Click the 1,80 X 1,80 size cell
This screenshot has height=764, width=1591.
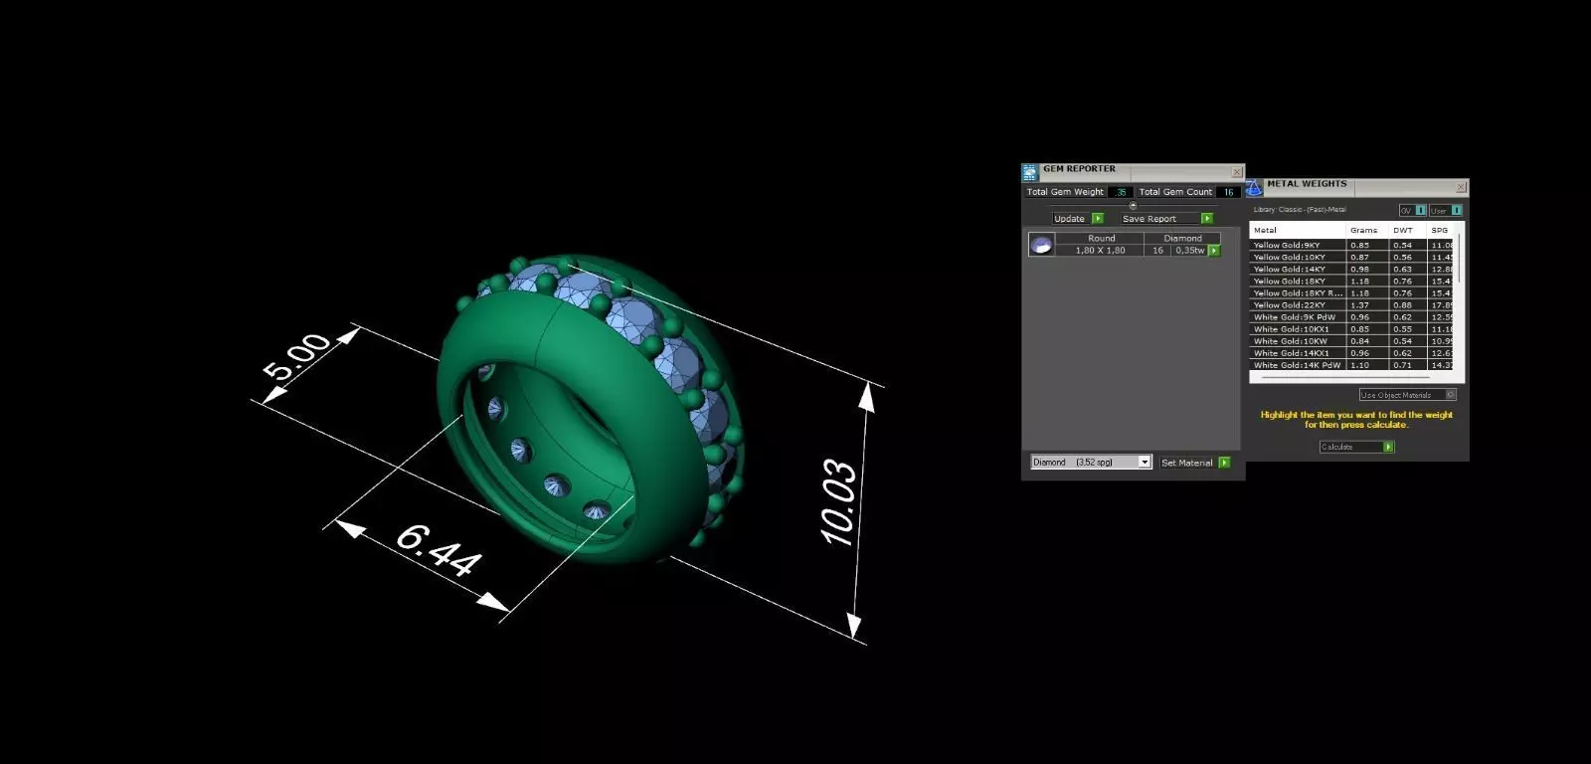(x=1101, y=251)
